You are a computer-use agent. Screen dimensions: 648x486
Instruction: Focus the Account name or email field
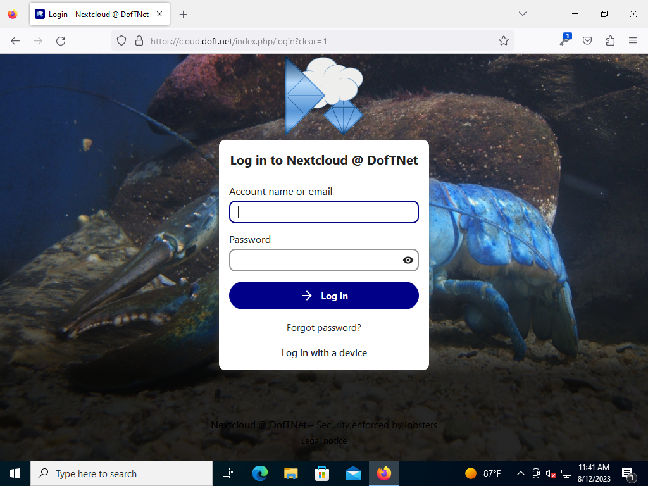(x=324, y=212)
